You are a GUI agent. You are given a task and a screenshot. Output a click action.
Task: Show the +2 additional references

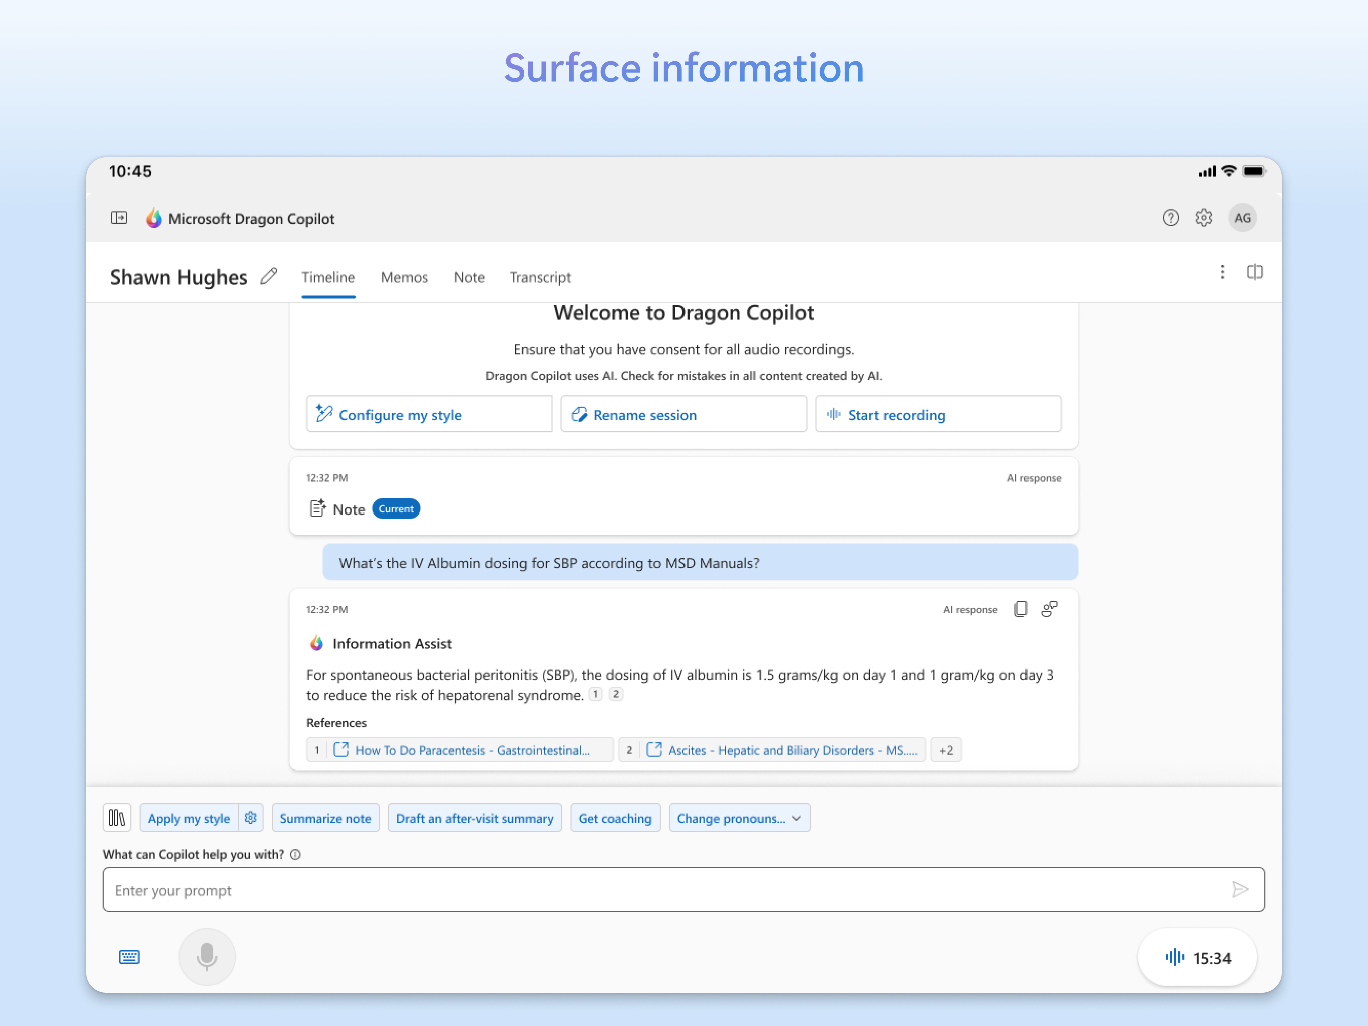click(x=945, y=749)
